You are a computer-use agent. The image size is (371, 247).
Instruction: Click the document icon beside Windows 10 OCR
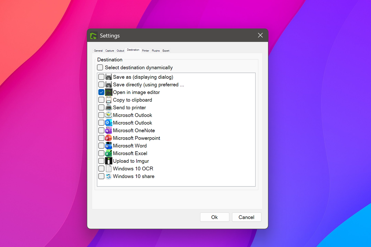(109, 169)
